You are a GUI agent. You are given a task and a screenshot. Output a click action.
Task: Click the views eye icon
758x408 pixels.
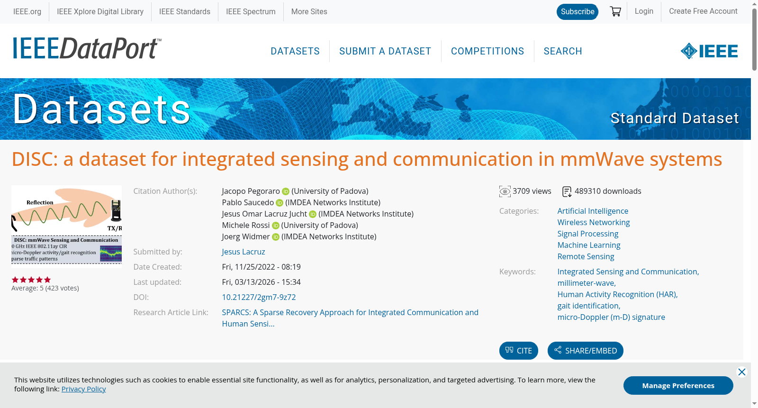505,191
